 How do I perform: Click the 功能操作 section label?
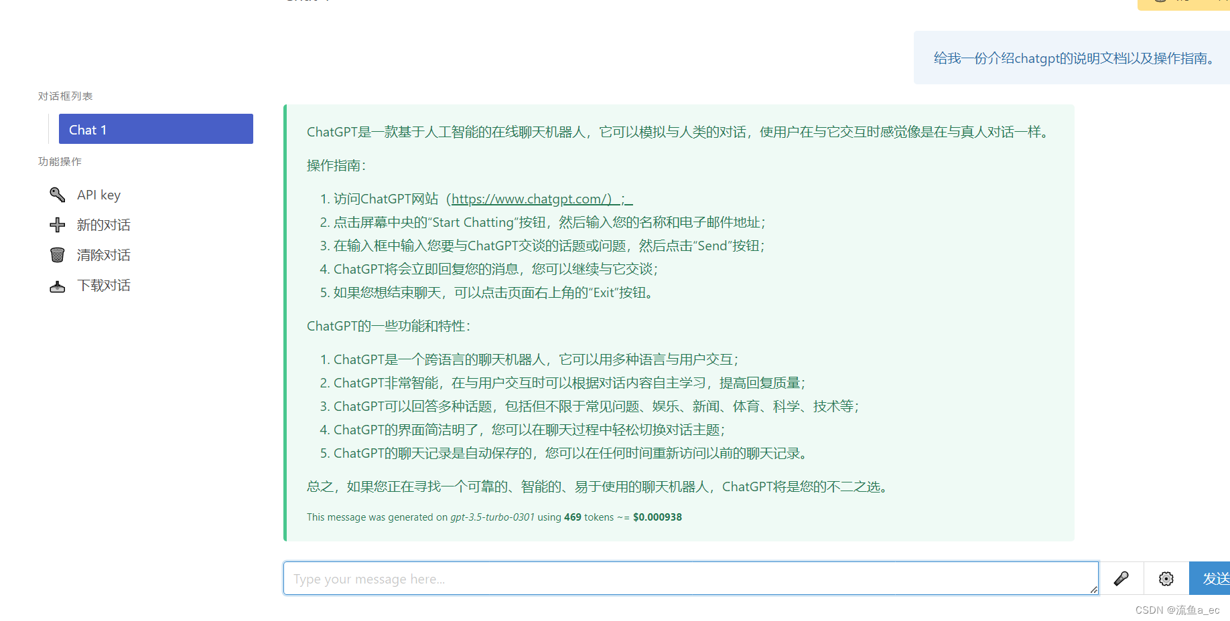[x=60, y=161]
